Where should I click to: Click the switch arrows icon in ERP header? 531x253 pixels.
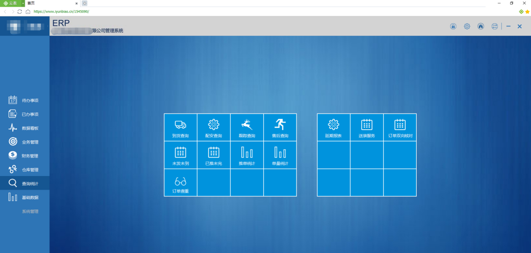tap(494, 26)
